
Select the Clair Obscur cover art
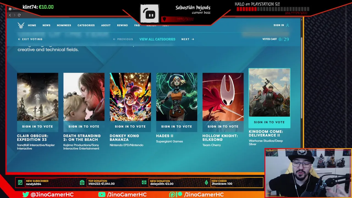38,97
